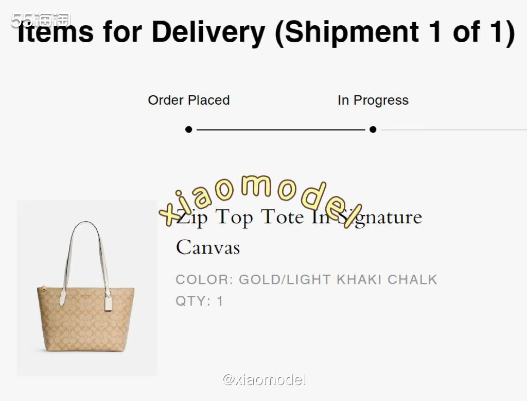Select the In Progress status label
This screenshot has width=527, height=401.
[373, 100]
